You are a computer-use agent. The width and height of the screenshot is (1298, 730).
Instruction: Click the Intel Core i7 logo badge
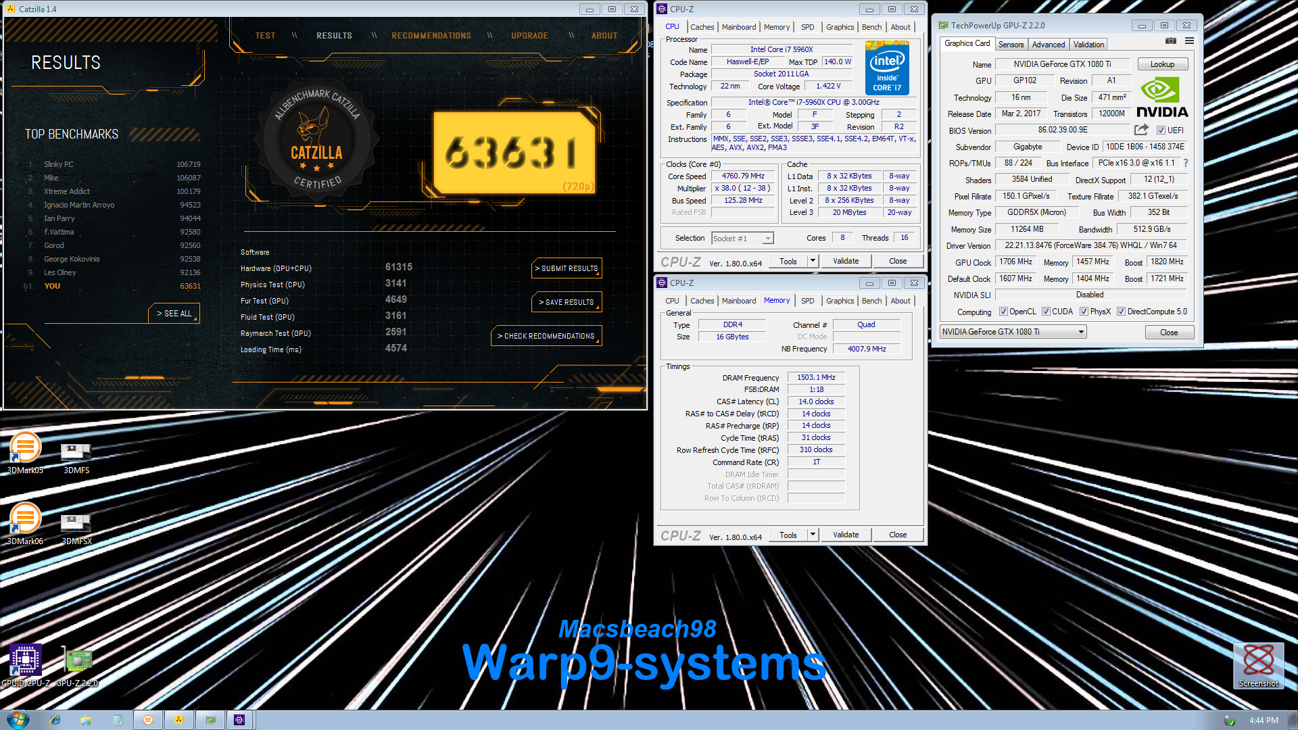point(887,68)
